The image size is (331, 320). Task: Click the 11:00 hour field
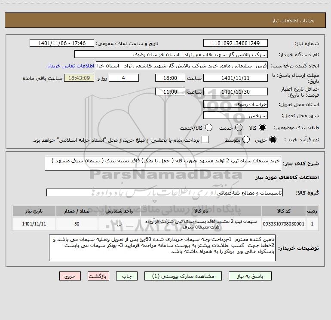(x=170, y=91)
